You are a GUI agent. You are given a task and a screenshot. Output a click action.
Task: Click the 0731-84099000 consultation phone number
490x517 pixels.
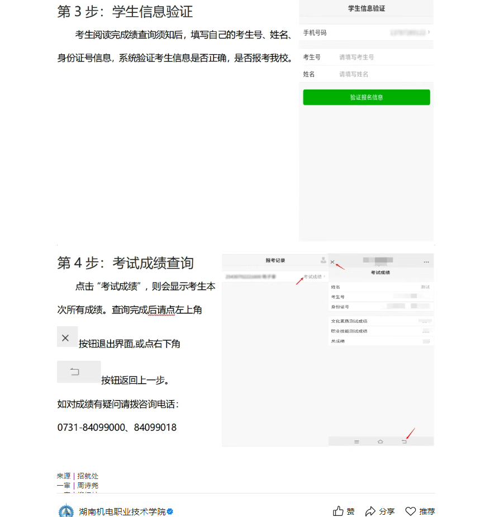click(x=91, y=427)
